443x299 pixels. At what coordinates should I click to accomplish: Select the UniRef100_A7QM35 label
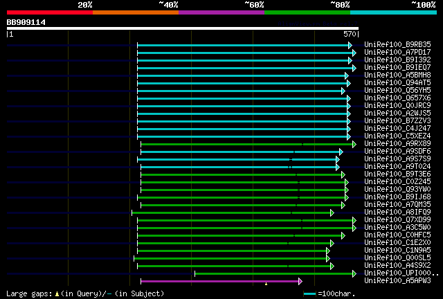[397, 205]
